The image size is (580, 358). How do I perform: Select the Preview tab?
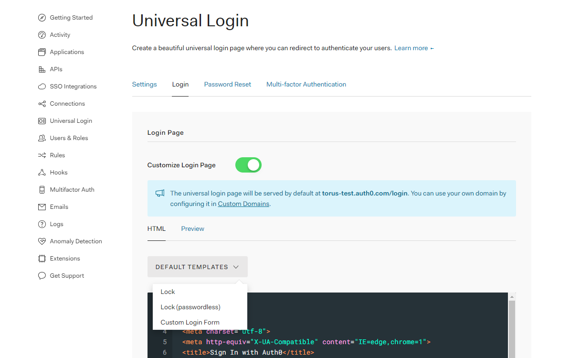pyautogui.click(x=192, y=228)
